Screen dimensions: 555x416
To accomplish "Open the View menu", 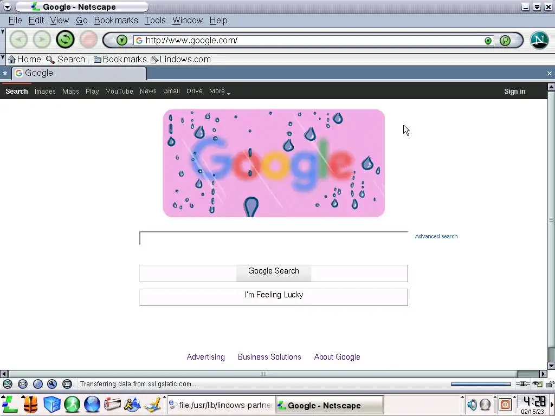I will point(60,21).
